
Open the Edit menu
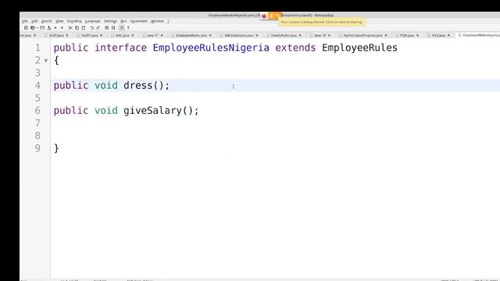34,21
